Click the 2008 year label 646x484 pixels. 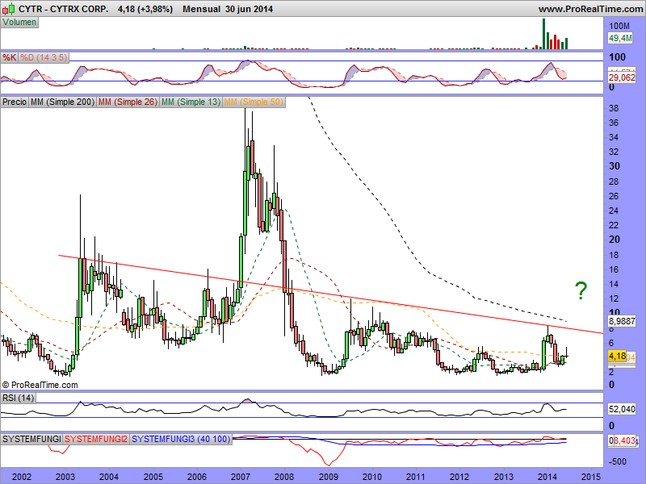click(284, 477)
